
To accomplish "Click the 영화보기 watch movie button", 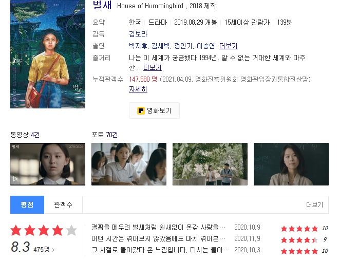I will click(x=154, y=110).
